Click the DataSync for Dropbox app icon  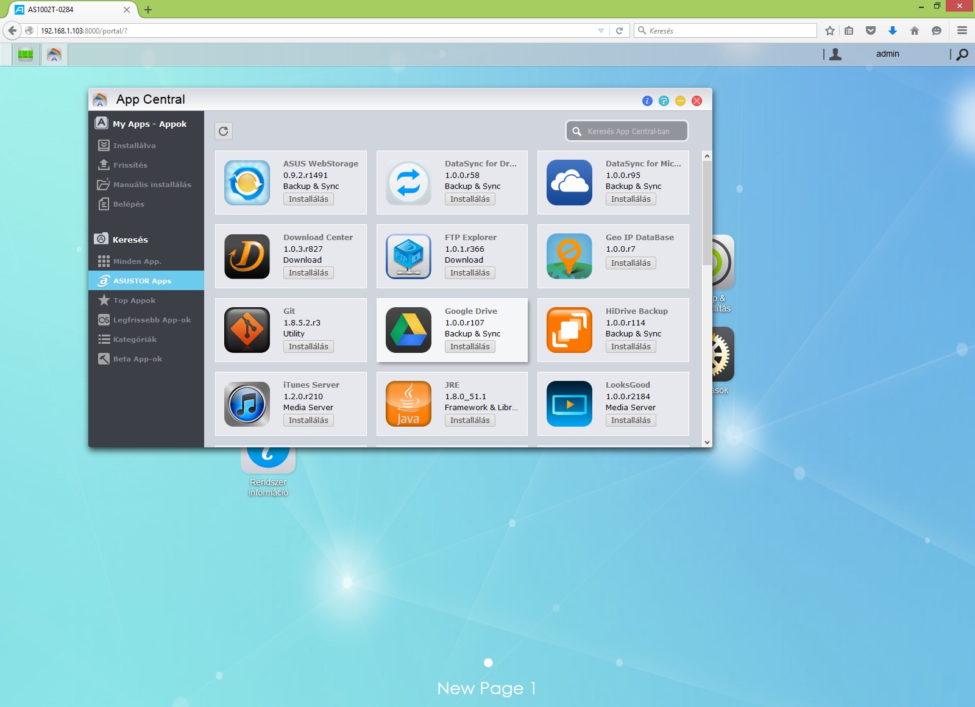[x=408, y=183]
